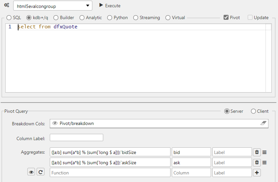Enable the Update checkbox
This screenshot has width=278, height=182.
pyautogui.click(x=250, y=17)
